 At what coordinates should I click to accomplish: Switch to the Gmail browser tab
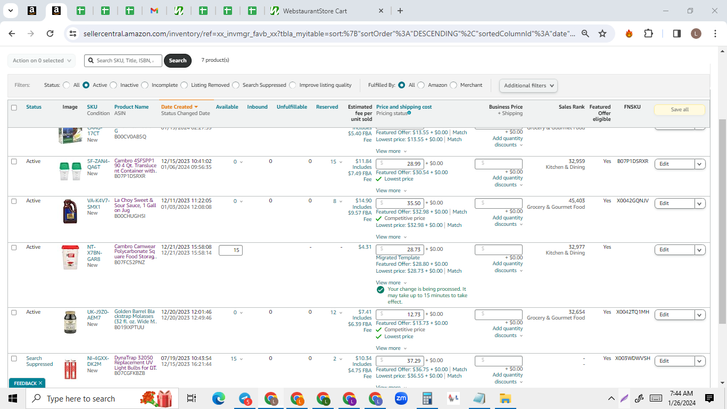pos(154,11)
